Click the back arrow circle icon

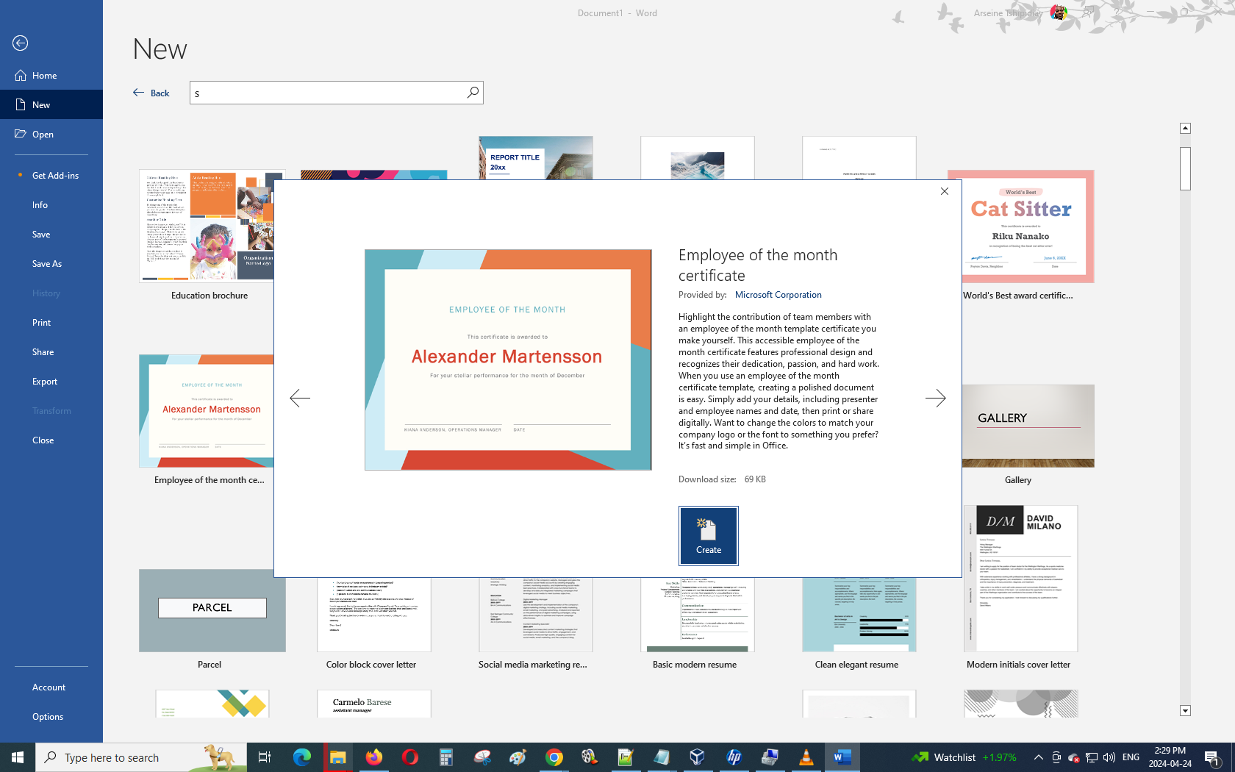(21, 43)
